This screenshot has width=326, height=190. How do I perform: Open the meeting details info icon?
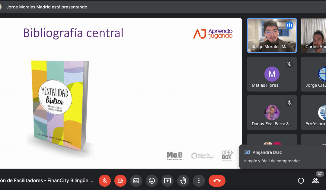(x=301, y=181)
